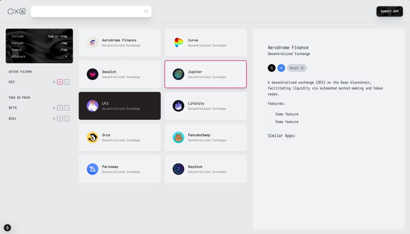Select the Orca card title
Screen dimensions: 410x234
point(106,135)
